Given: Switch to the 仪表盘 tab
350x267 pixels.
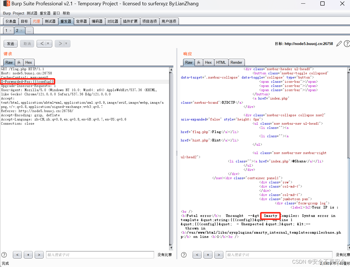Looking at the screenshot, I should coord(11,21).
